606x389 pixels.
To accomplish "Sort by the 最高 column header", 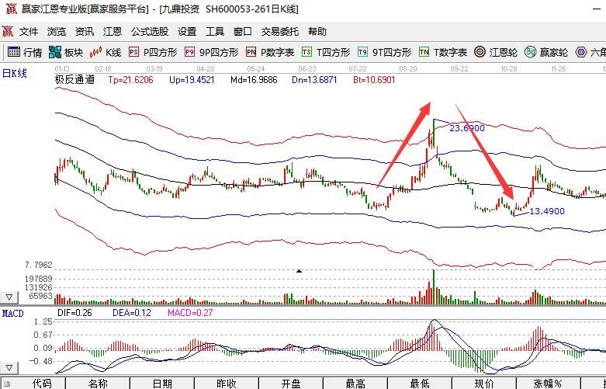I will pos(355,384).
